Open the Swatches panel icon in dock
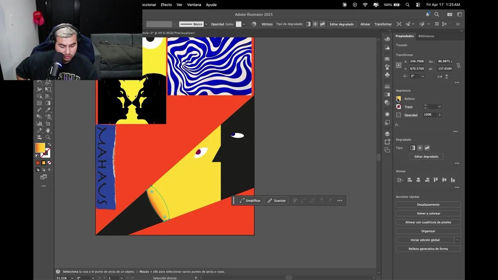498x280 pixels. (387, 59)
